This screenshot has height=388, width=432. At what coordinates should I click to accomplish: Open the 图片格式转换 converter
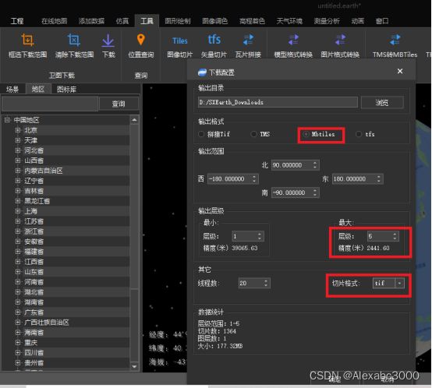click(x=340, y=40)
